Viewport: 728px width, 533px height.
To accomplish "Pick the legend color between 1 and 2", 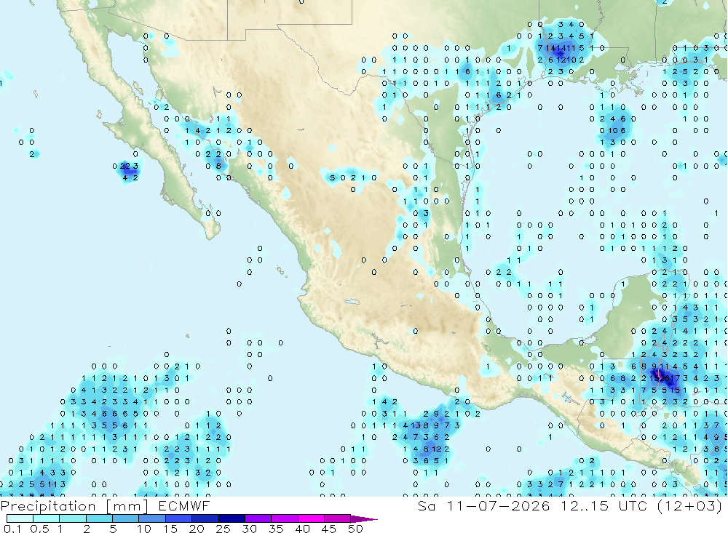I will tap(72, 518).
